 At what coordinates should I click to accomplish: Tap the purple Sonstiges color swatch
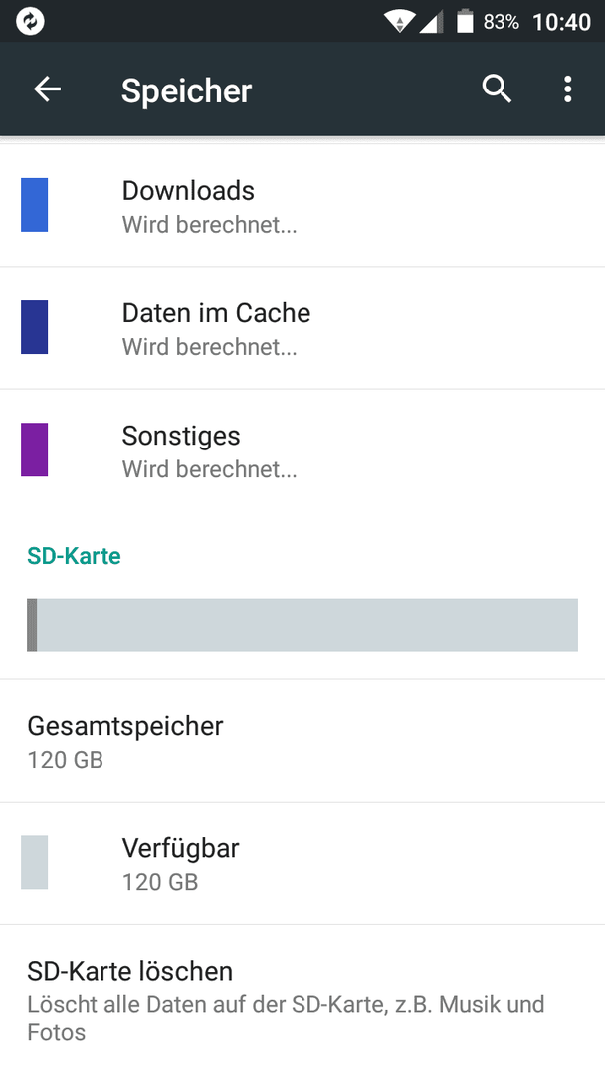click(34, 449)
